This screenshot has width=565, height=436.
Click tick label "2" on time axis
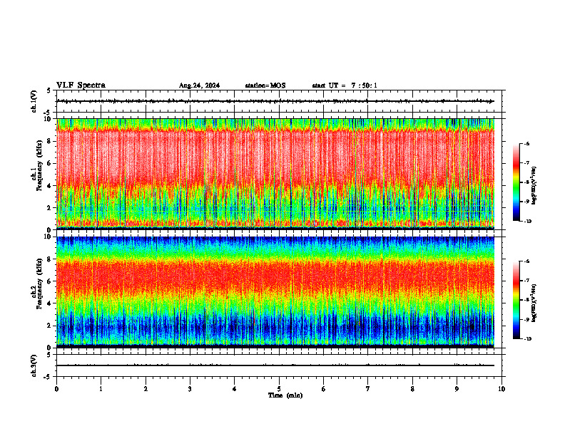(x=146, y=389)
